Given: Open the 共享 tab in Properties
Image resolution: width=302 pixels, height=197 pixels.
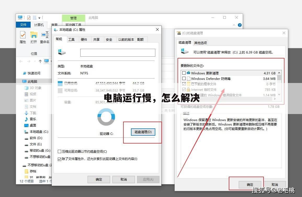Looking at the screenshot, I should 96,39.
